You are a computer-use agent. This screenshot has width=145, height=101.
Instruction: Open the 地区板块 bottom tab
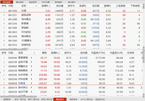pyautogui.click(x=73, y=99)
